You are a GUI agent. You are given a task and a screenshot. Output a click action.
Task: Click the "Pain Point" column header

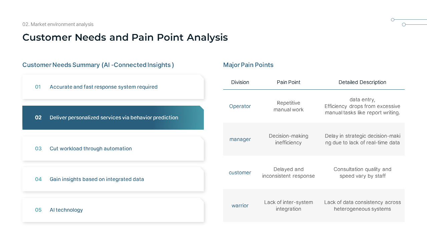click(x=289, y=82)
